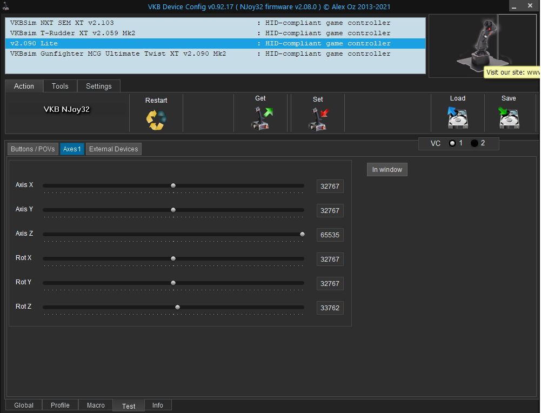Switch to the Axes1 tab
Image resolution: width=541 pixels, height=413 pixels.
click(x=72, y=149)
